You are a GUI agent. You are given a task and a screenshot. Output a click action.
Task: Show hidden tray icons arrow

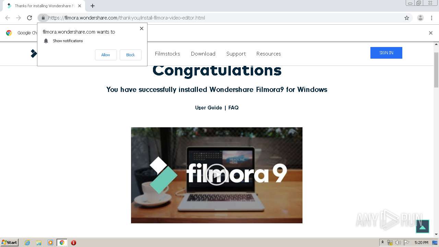pos(382,243)
